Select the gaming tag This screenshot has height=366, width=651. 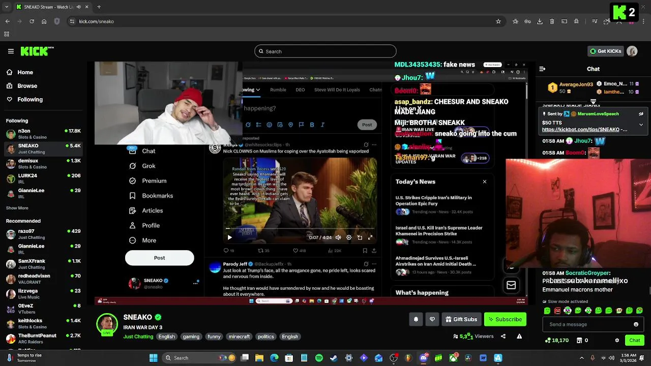191,337
